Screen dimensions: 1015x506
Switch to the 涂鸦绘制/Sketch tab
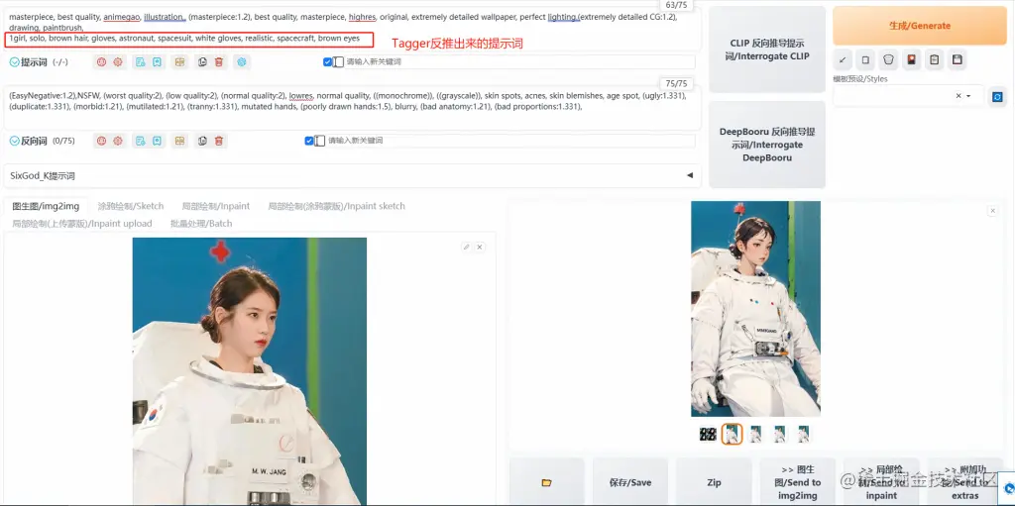click(x=131, y=206)
